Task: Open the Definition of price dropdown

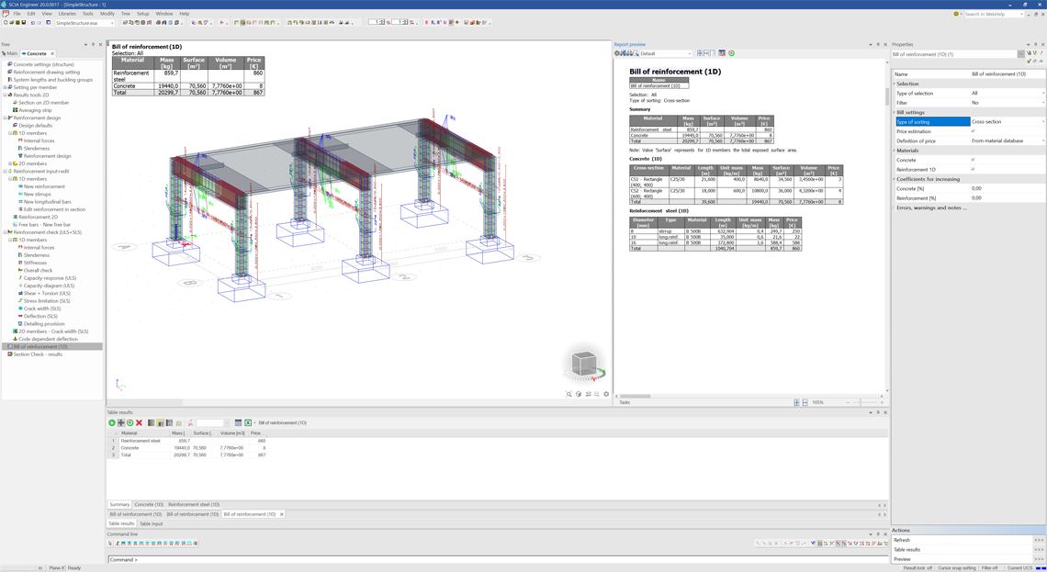Action: pyautogui.click(x=1043, y=140)
